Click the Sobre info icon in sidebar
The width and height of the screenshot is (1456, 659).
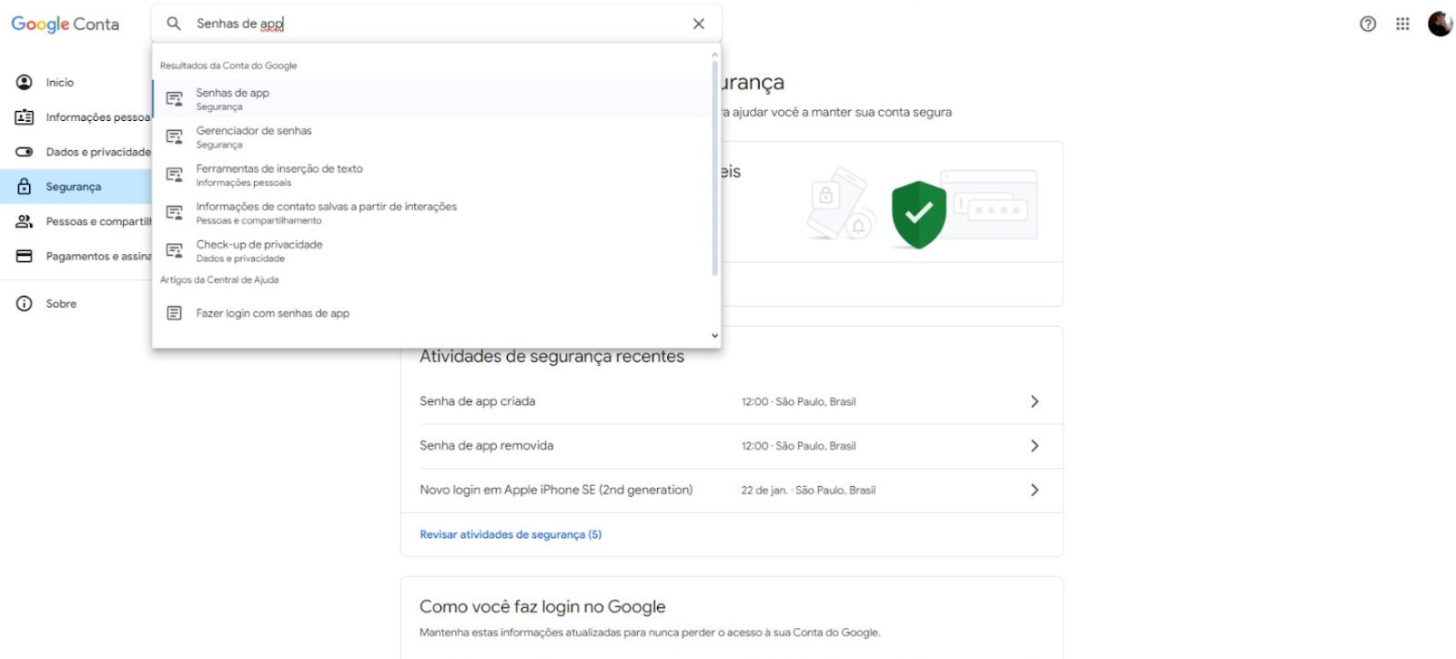point(25,304)
